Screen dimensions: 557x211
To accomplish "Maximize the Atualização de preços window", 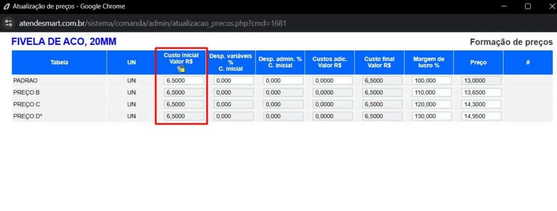I will [x=528, y=7].
